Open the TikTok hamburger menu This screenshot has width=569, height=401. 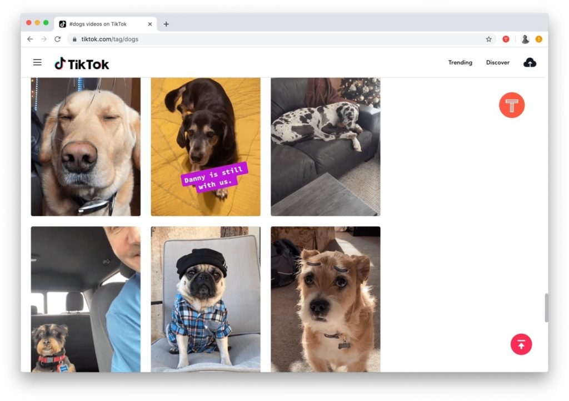pyautogui.click(x=37, y=62)
